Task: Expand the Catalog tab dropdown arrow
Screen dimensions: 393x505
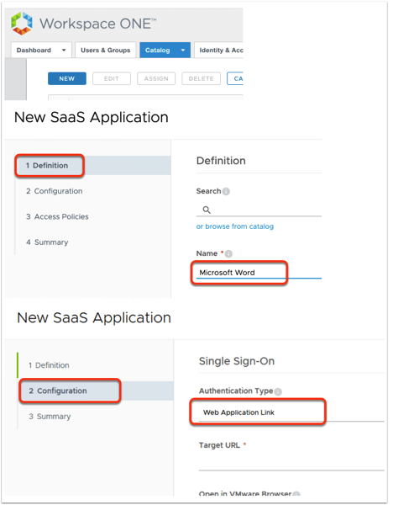Action: (183, 50)
